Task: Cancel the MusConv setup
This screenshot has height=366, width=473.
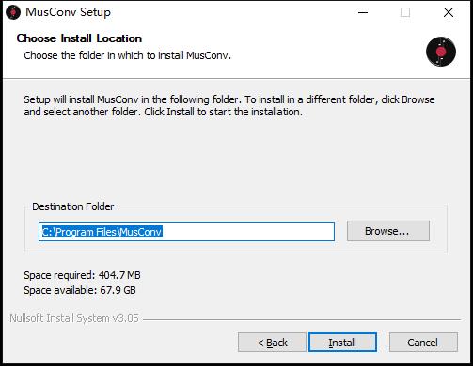Action: (x=423, y=343)
